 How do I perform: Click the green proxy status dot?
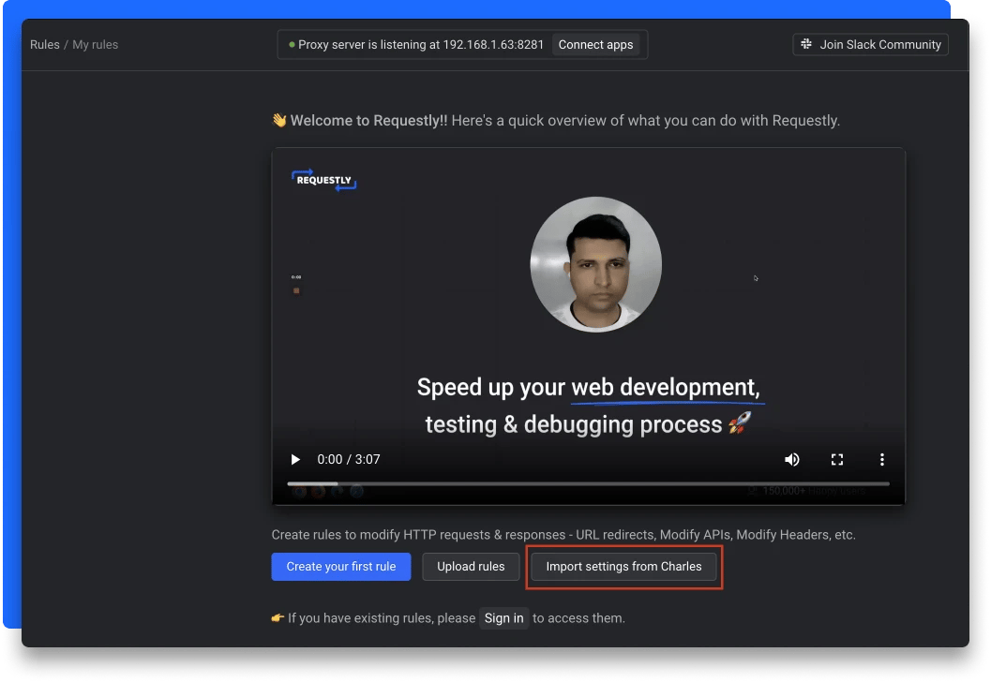[292, 45]
